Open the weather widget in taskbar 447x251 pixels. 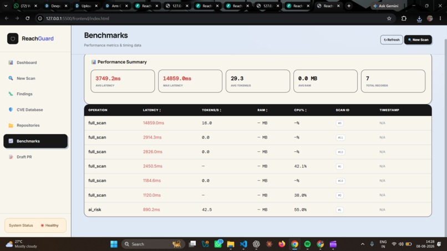tap(22, 244)
